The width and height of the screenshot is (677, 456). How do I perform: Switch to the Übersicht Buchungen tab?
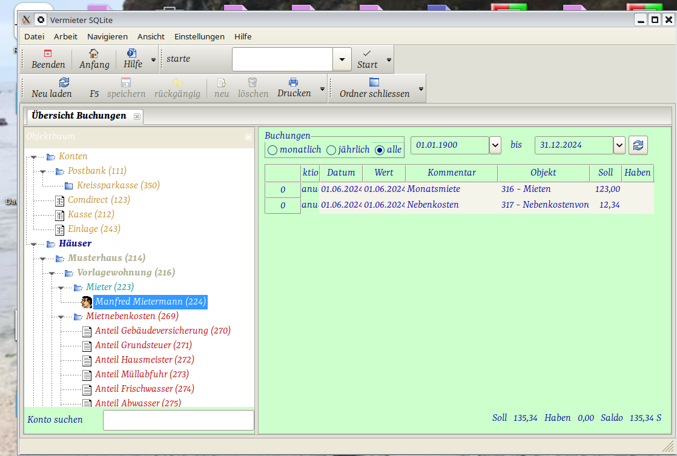pos(79,116)
